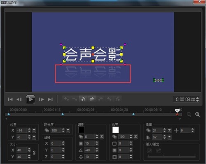The image size is (206, 164).
Task: Click the swap keyframes arrows icon
Action: (x=92, y=99)
